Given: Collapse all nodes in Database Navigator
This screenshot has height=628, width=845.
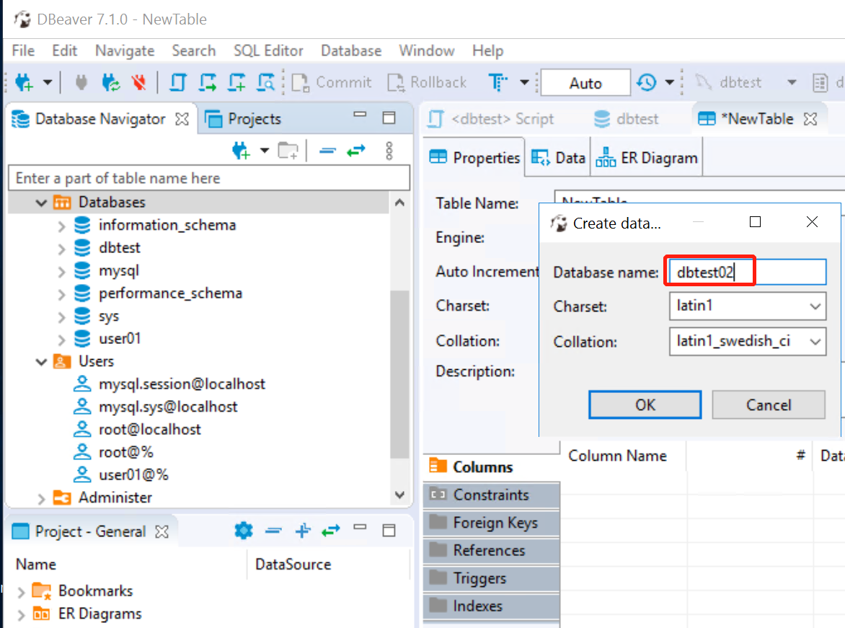Looking at the screenshot, I should pos(328,151).
